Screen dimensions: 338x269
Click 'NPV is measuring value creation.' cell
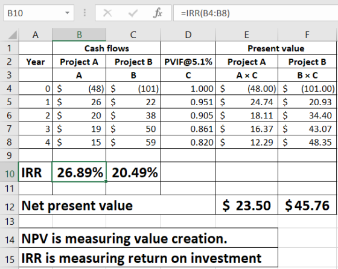click(148, 238)
